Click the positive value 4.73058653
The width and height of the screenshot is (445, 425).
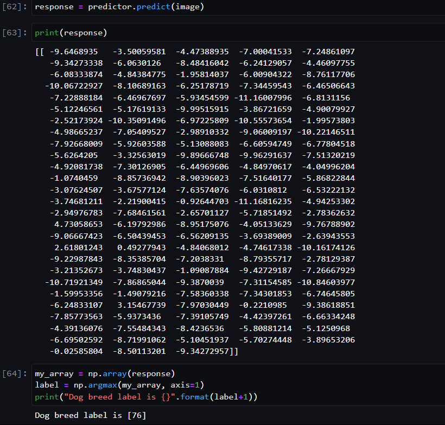[78, 224]
